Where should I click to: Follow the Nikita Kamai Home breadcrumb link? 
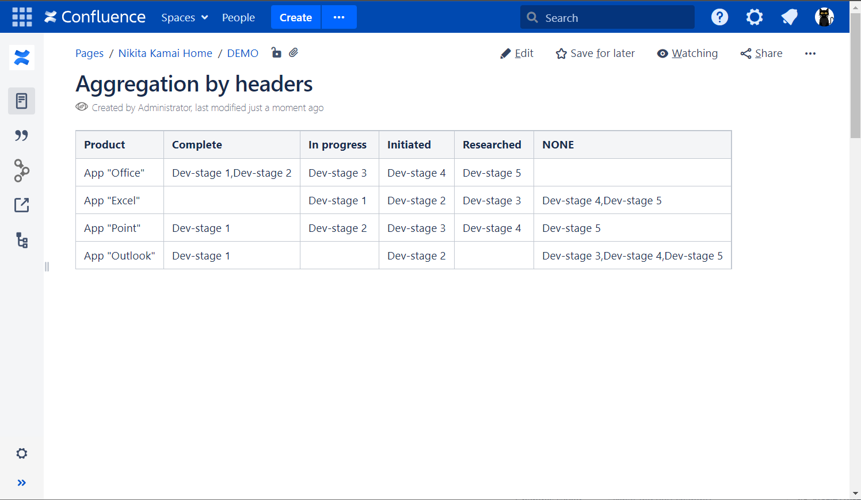point(165,54)
